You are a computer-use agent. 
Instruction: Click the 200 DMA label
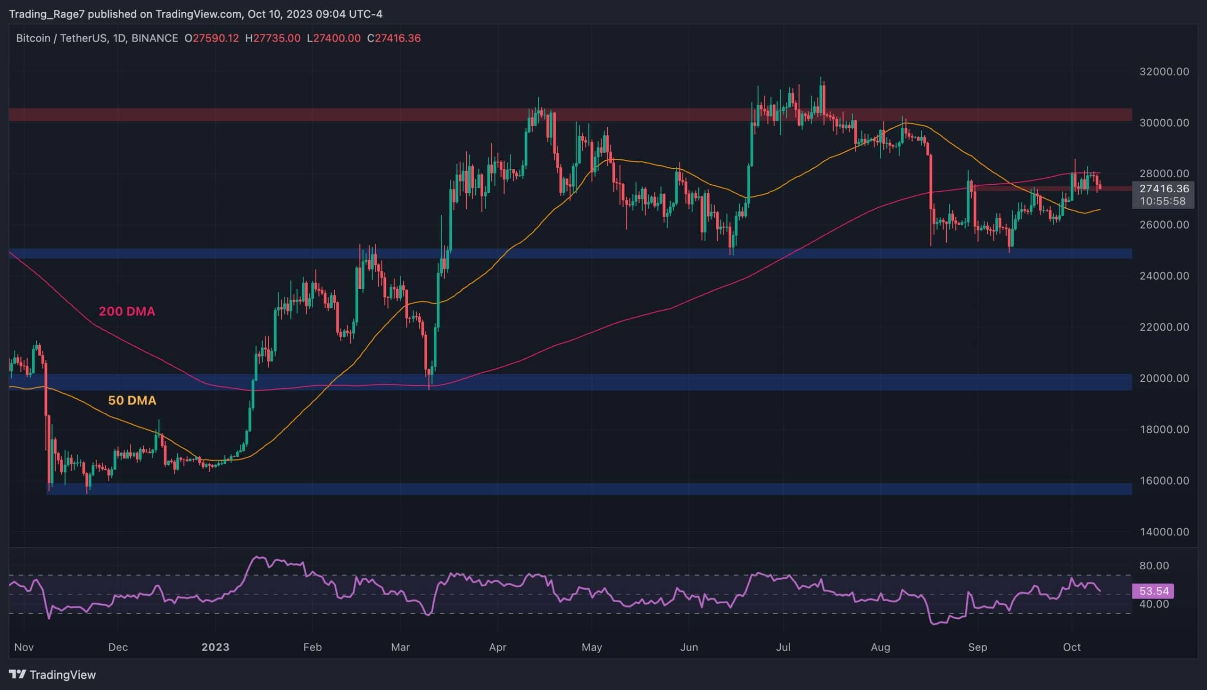(126, 312)
